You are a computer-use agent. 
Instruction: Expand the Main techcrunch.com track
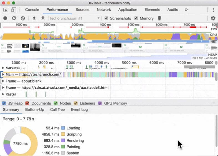3,75
